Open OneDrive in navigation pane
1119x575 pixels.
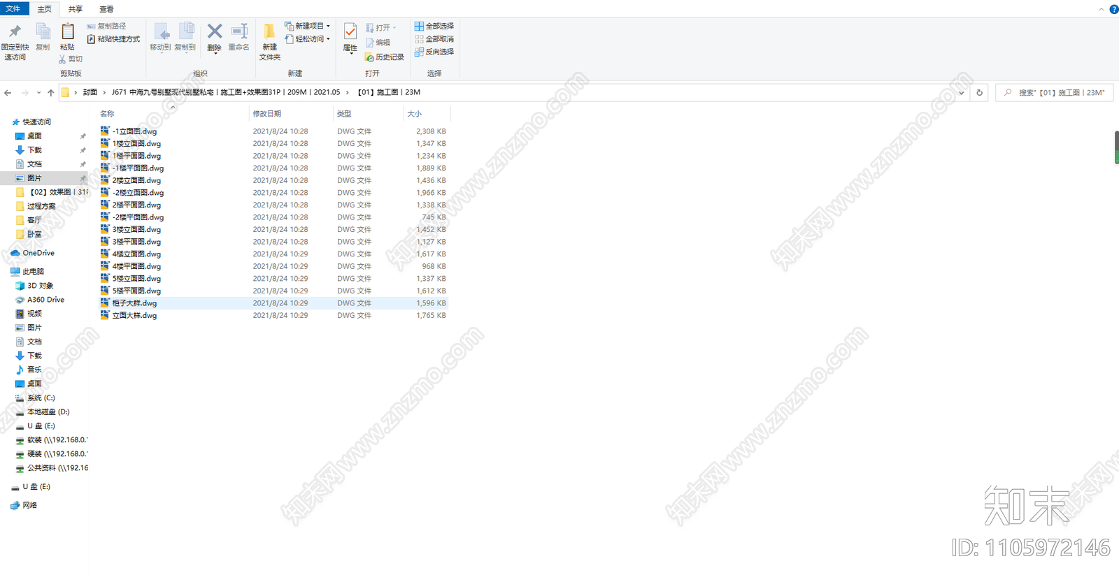32,253
